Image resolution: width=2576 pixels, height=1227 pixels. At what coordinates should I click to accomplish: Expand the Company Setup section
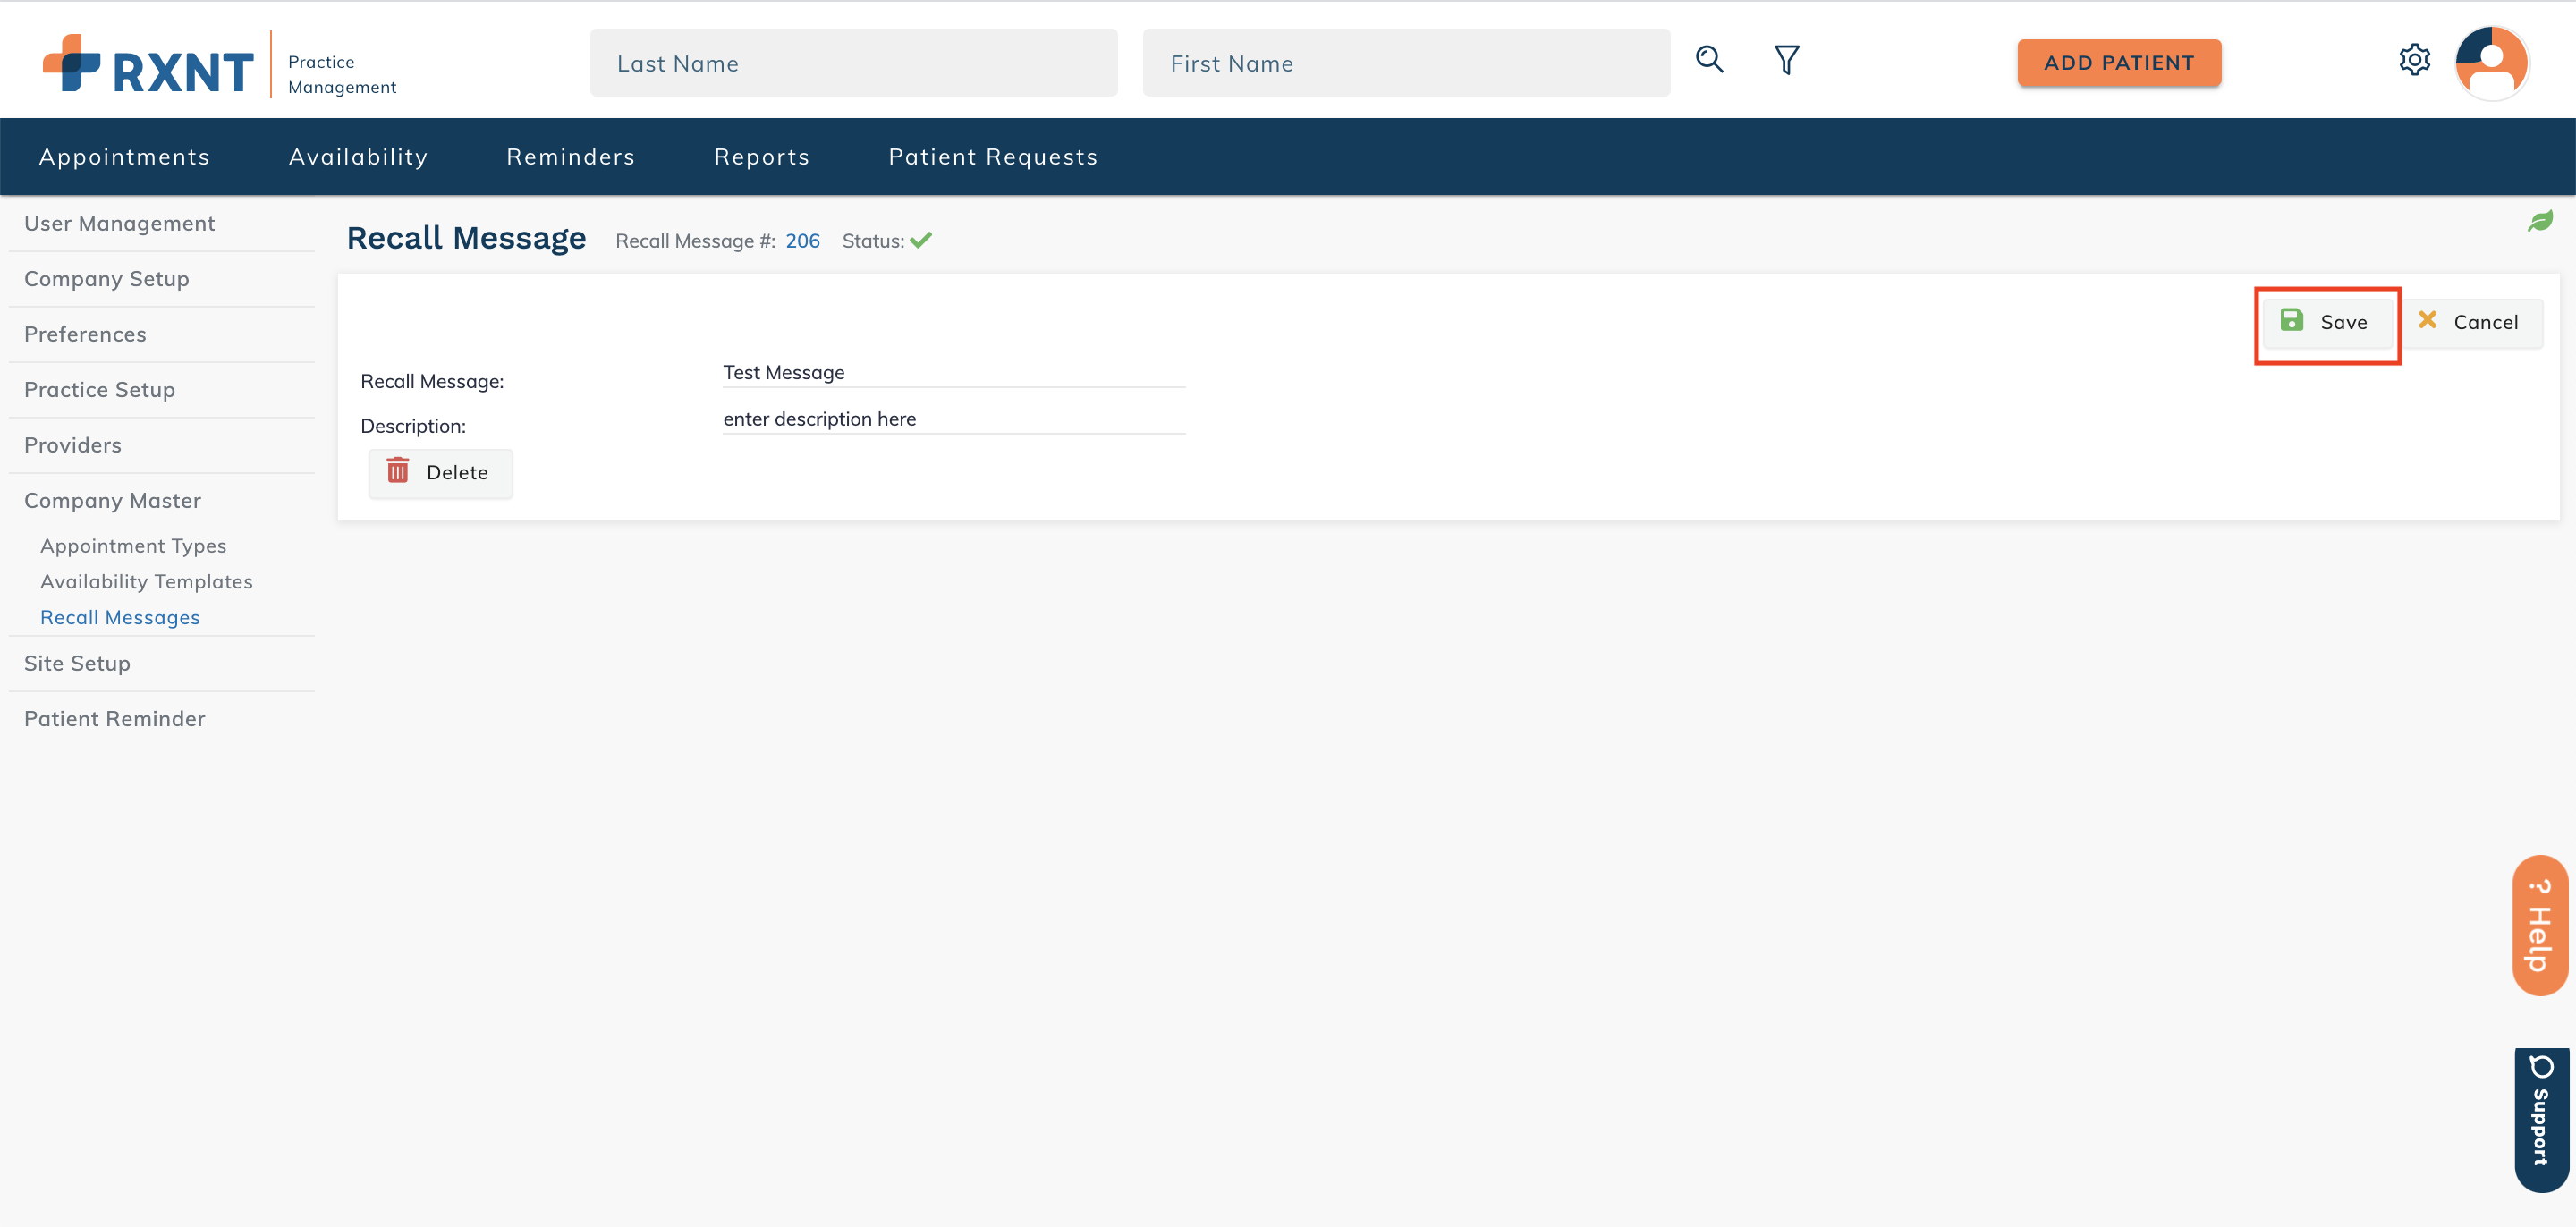tap(107, 279)
